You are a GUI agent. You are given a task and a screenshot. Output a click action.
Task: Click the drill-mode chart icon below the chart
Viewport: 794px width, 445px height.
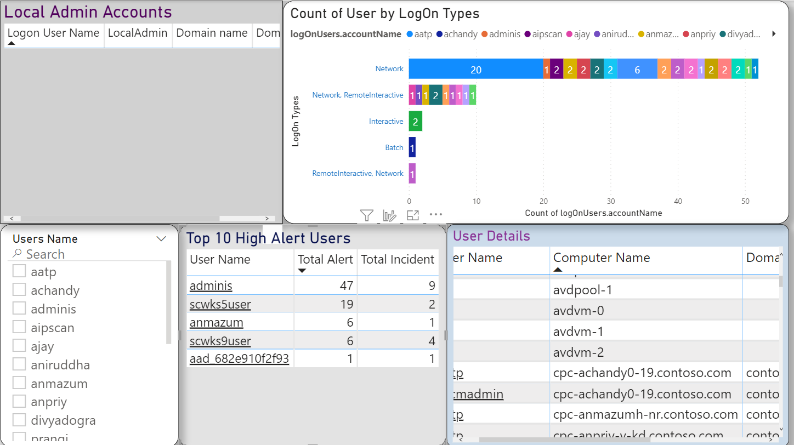390,215
